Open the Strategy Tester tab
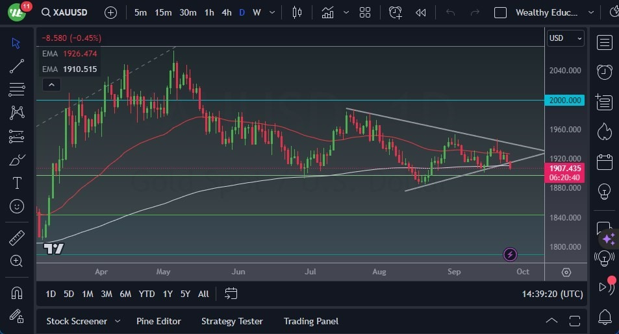Image resolution: width=619 pixels, height=334 pixels. coord(232,322)
